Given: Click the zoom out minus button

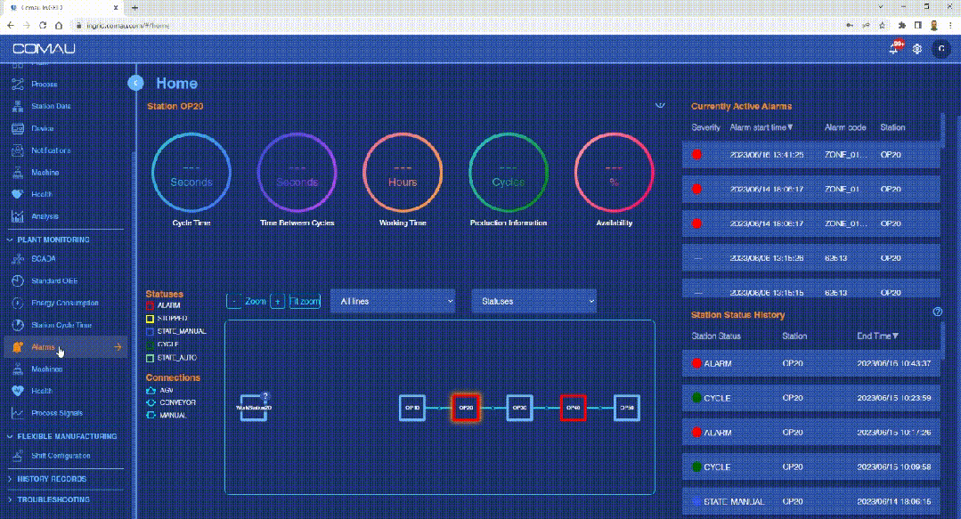Looking at the screenshot, I should (x=234, y=302).
